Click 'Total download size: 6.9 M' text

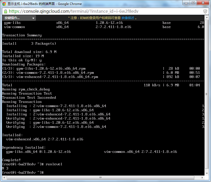click(29, 52)
